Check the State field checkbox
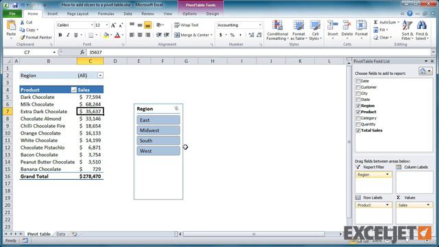The width and height of the screenshot is (439, 247). [358, 99]
